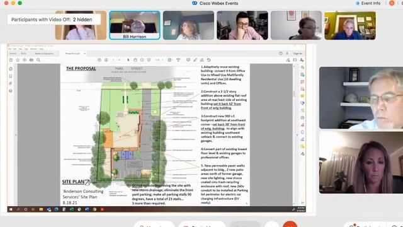The width and height of the screenshot is (403, 227).
Task: Select Bill Harrison's video thumbnail
Action: pyautogui.click(x=135, y=25)
